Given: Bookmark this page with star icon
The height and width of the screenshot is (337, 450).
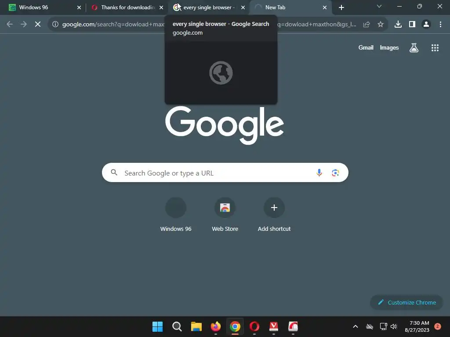Looking at the screenshot, I should coord(381,25).
